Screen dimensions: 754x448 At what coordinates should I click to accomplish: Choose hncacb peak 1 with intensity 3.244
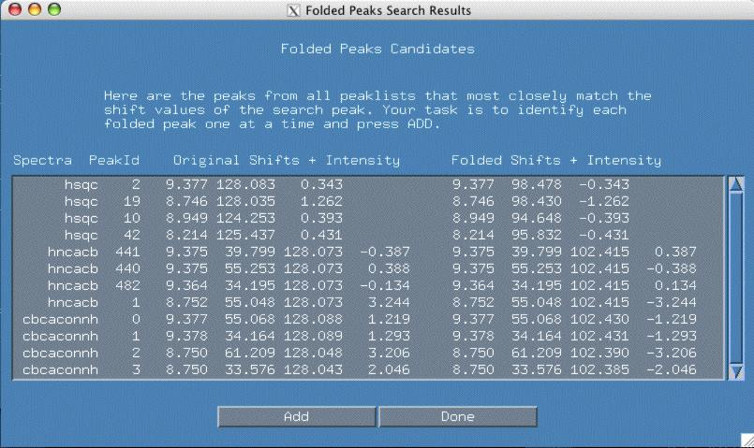[x=365, y=302]
